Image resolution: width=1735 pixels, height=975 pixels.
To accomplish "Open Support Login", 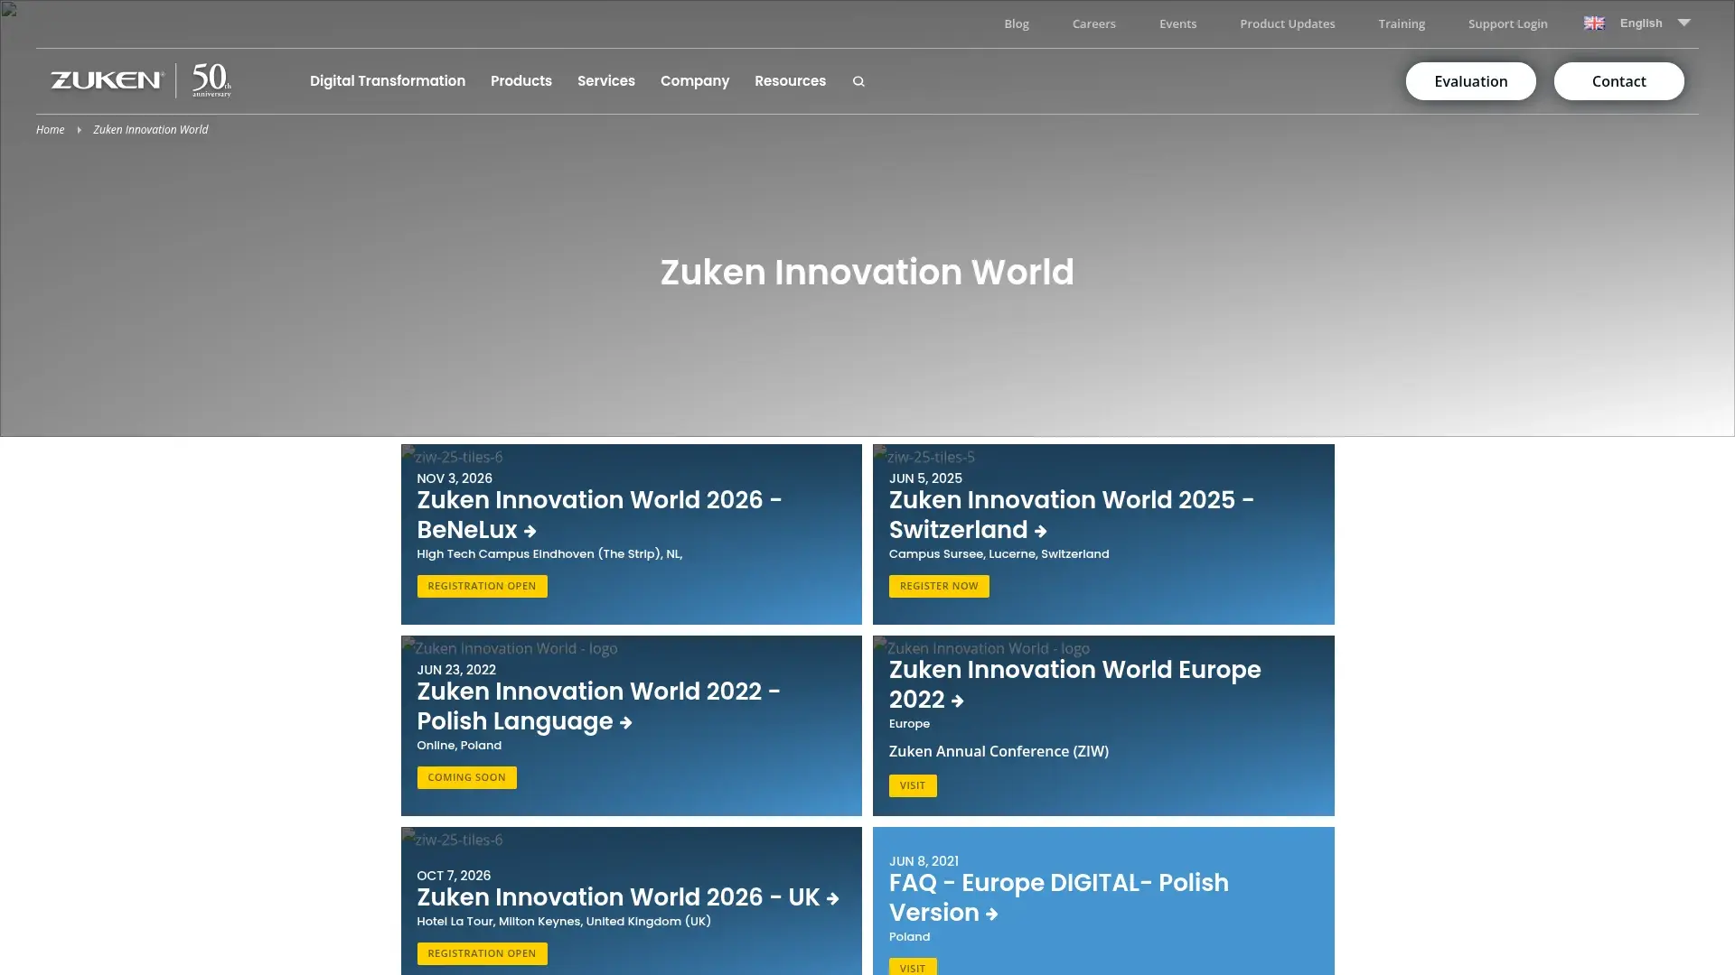I will [x=1507, y=23].
